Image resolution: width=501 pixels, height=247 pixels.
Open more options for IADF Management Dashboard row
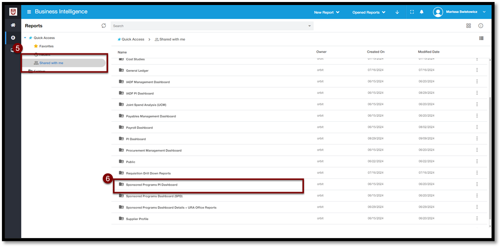click(x=477, y=81)
